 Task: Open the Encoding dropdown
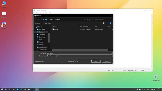pyautogui.click(x=82, y=61)
